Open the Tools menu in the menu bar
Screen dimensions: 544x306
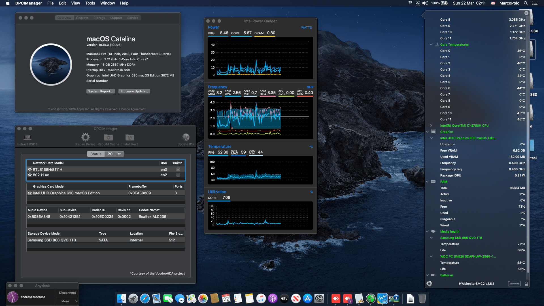click(90, 3)
